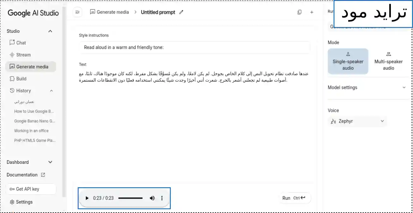Viewport: 413px width, 213px height.
Task: Open the Zephyr voice dropdown
Action: [357, 121]
